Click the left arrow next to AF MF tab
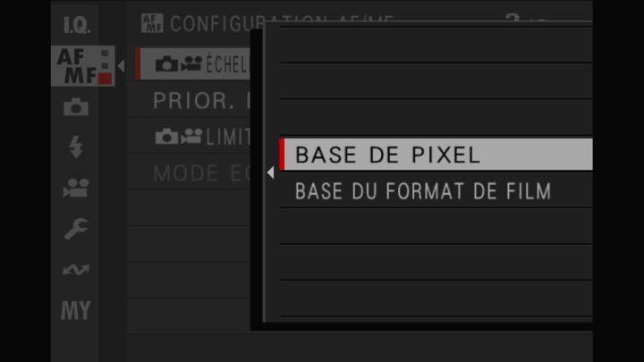Image resolution: width=644 pixels, height=362 pixels. [121, 65]
